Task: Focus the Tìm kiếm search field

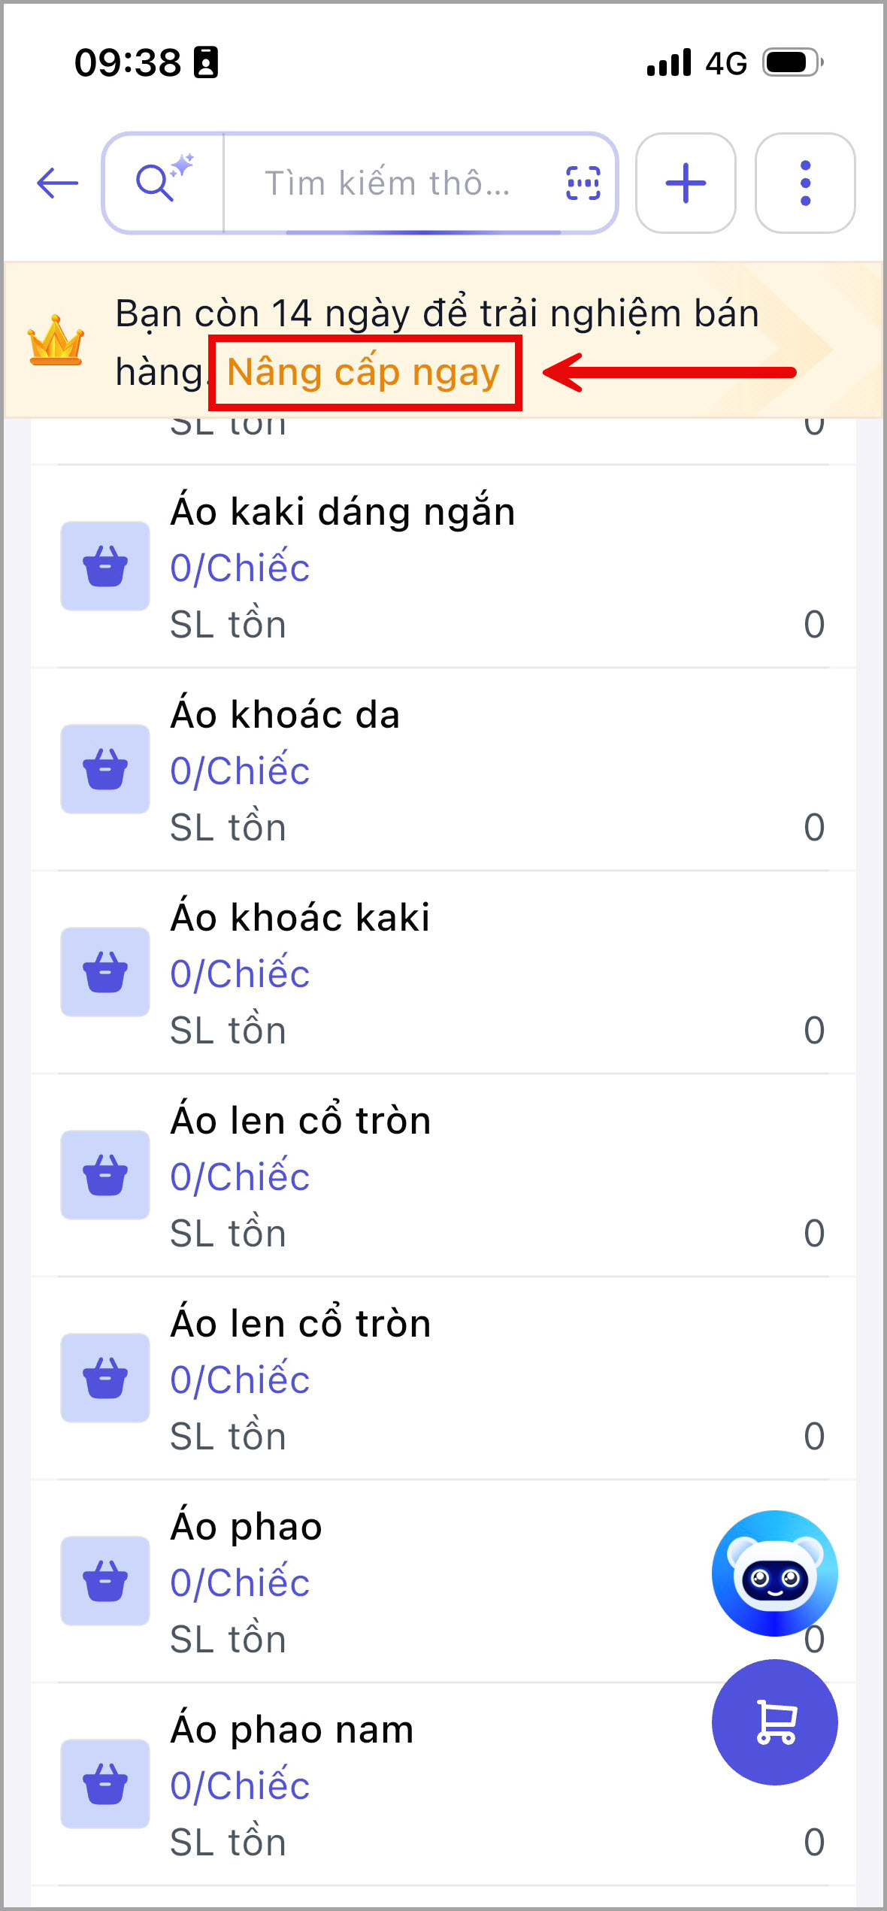Action: pos(388,183)
